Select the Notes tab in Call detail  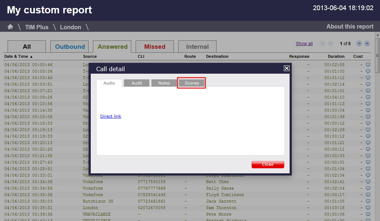(164, 83)
